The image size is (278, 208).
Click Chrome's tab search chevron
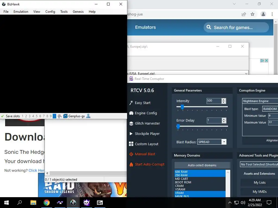coord(234,4)
